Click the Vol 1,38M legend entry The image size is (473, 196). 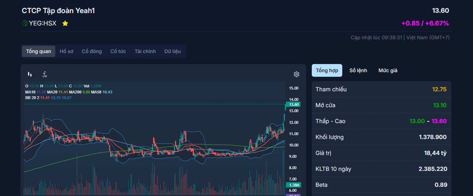pyautogui.click(x=92, y=86)
